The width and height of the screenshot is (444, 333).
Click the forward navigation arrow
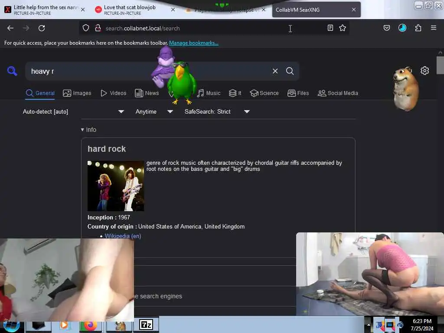tap(26, 28)
